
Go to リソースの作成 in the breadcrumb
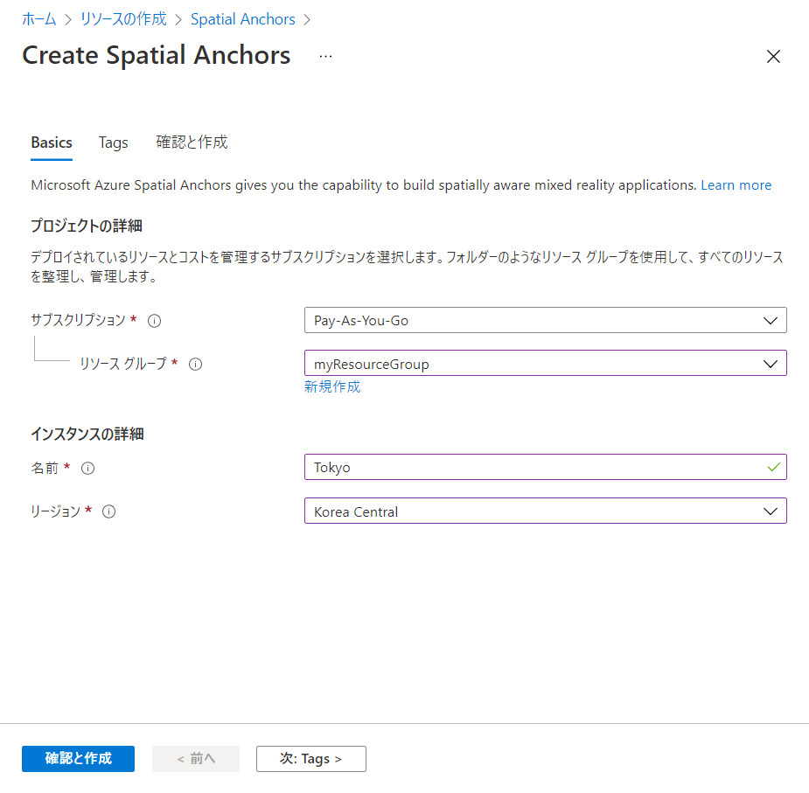(123, 19)
